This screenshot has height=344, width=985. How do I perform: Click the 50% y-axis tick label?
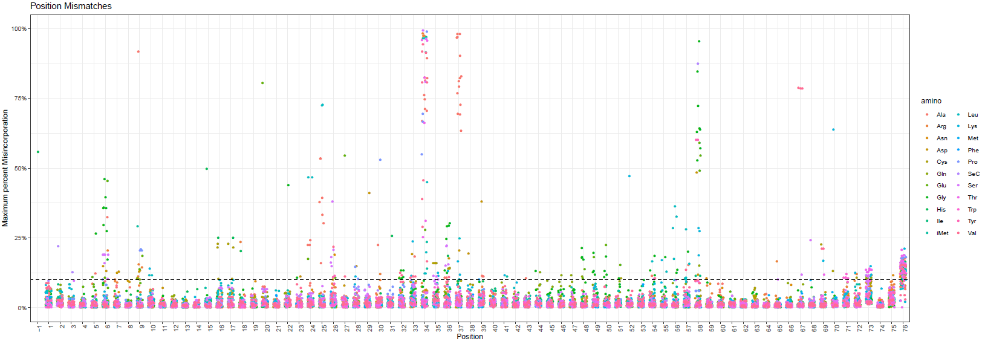pyautogui.click(x=21, y=169)
